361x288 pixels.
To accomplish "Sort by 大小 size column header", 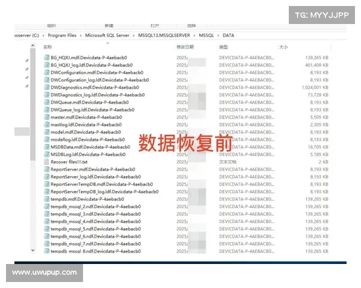I will (x=283, y=47).
